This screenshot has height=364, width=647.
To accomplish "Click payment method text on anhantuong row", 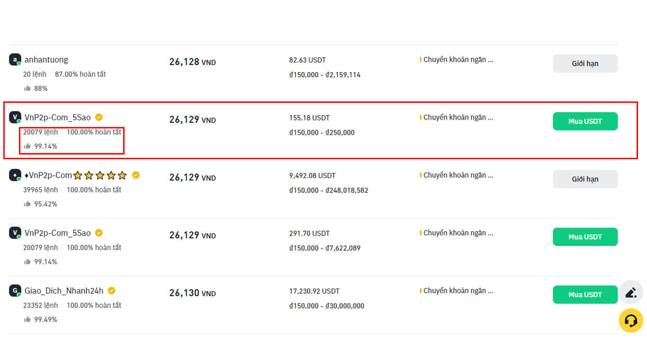I will 458,60.
